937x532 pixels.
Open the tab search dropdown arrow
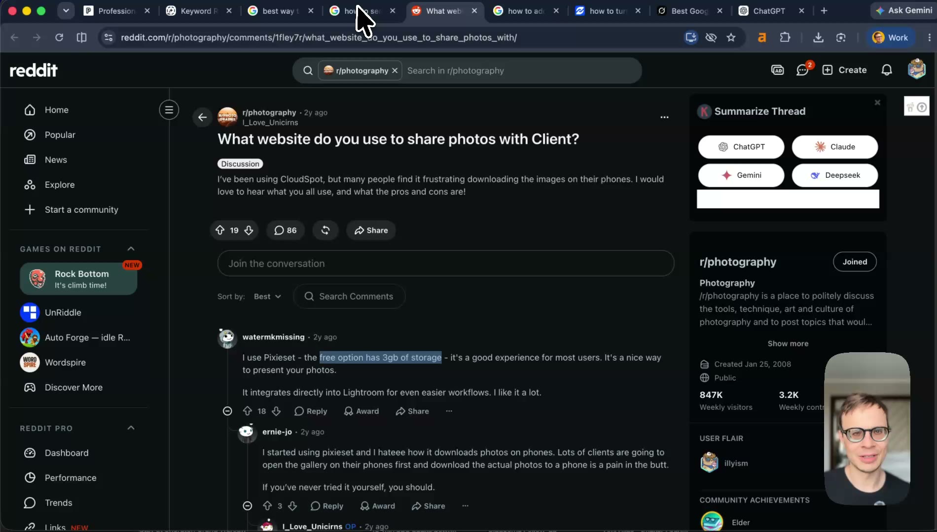coord(66,11)
